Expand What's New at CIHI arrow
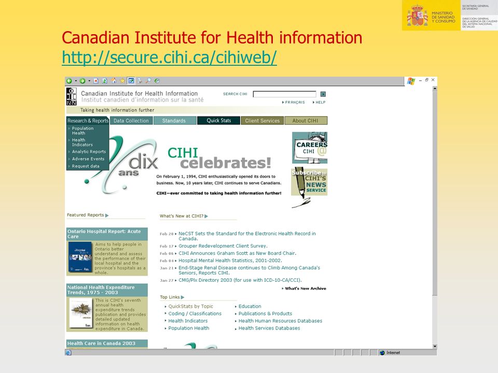The height and width of the screenshot is (373, 498). click(x=206, y=217)
